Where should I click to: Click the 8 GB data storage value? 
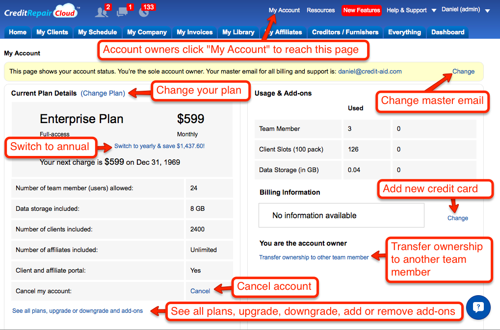tap(197, 208)
